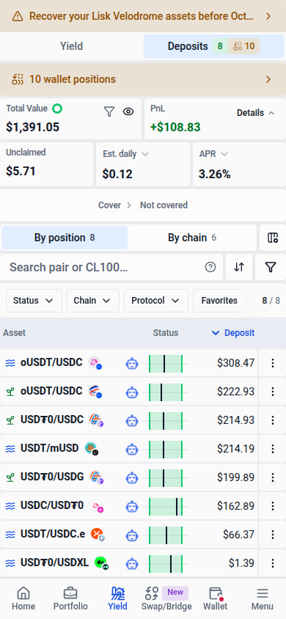Viewport: 286px width, 619px height.
Task: Open more options for USDC/USD₮0 row
Action: [x=272, y=506]
